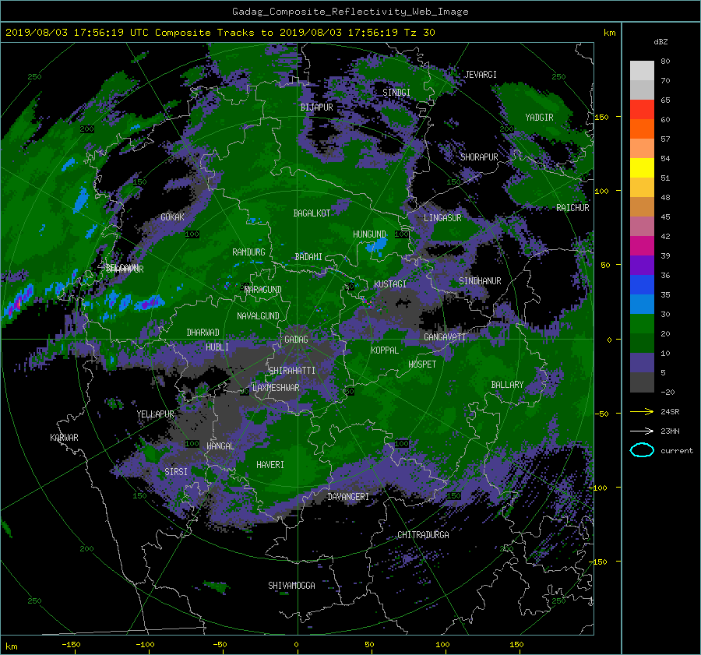Click the RAMDURG city label
This screenshot has height=655, width=701.
[248, 252]
